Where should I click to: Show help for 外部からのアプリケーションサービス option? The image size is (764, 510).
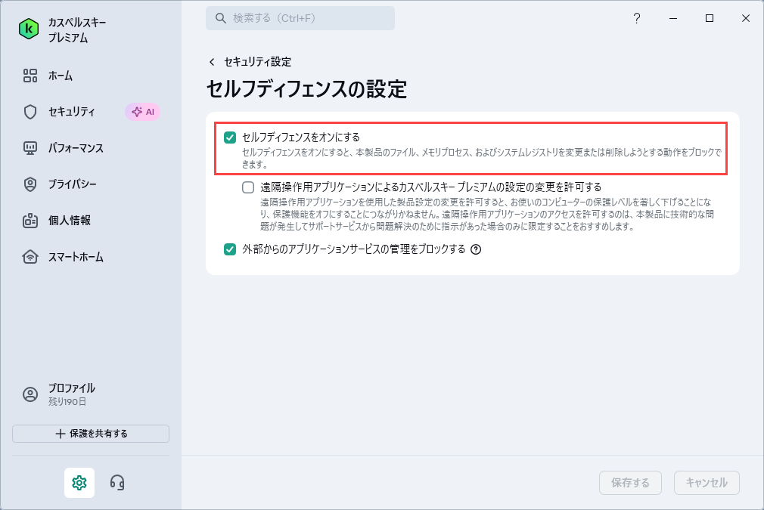pyautogui.click(x=476, y=249)
